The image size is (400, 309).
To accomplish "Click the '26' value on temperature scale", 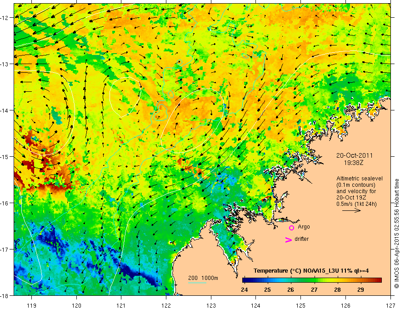I will [290, 290].
